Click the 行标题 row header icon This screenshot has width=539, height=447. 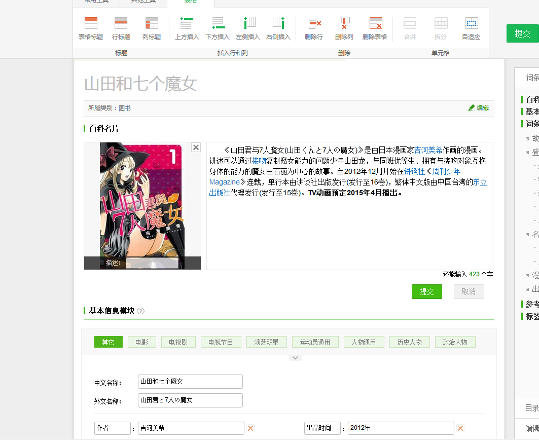pos(121,23)
